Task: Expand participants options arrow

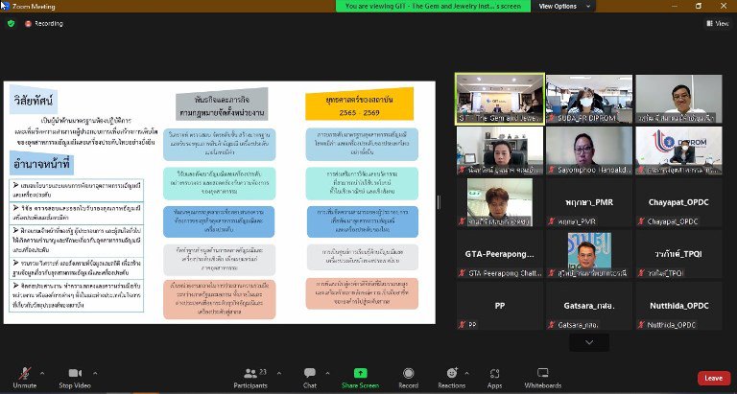Action: tap(279, 373)
